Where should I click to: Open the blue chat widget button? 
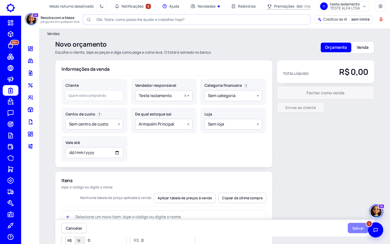[376, 230]
